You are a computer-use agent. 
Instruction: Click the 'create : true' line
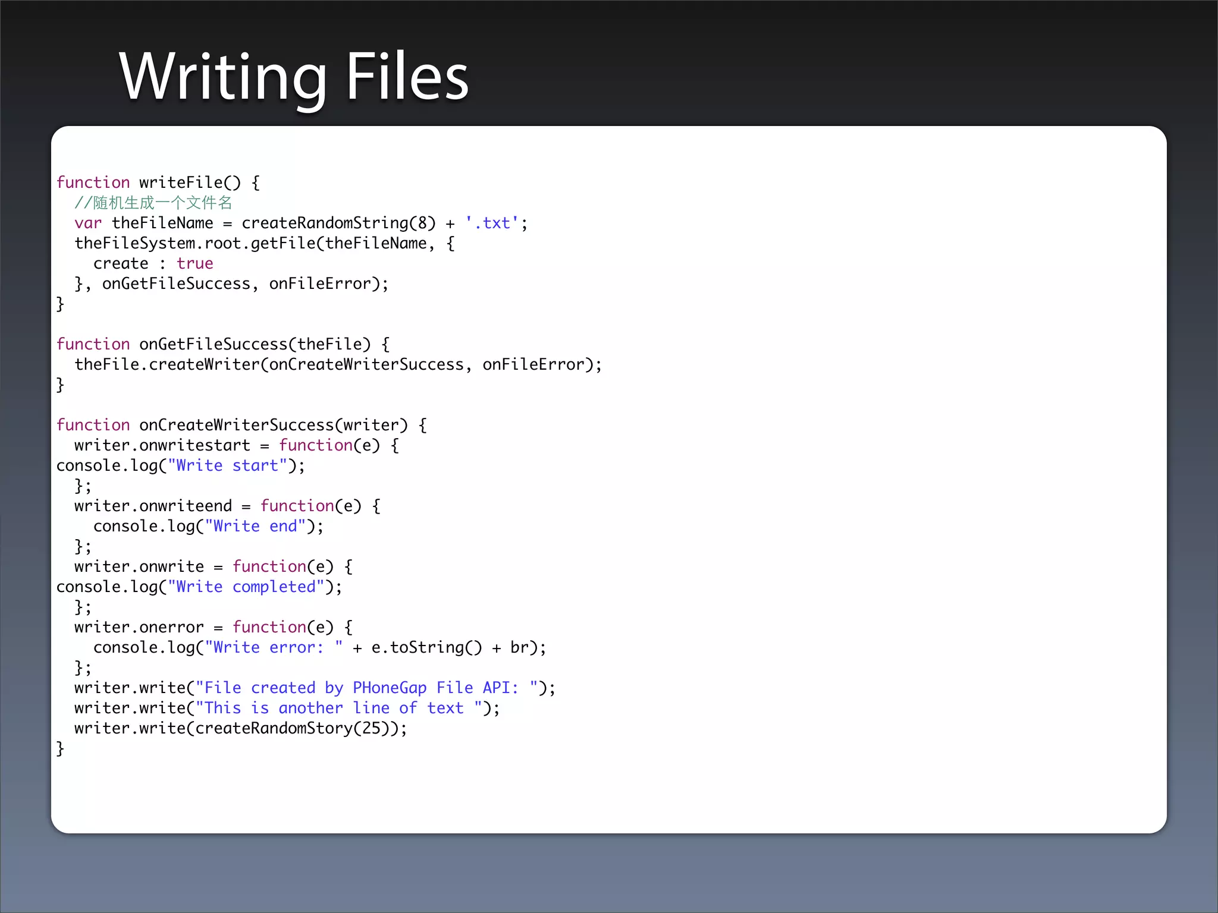click(153, 263)
